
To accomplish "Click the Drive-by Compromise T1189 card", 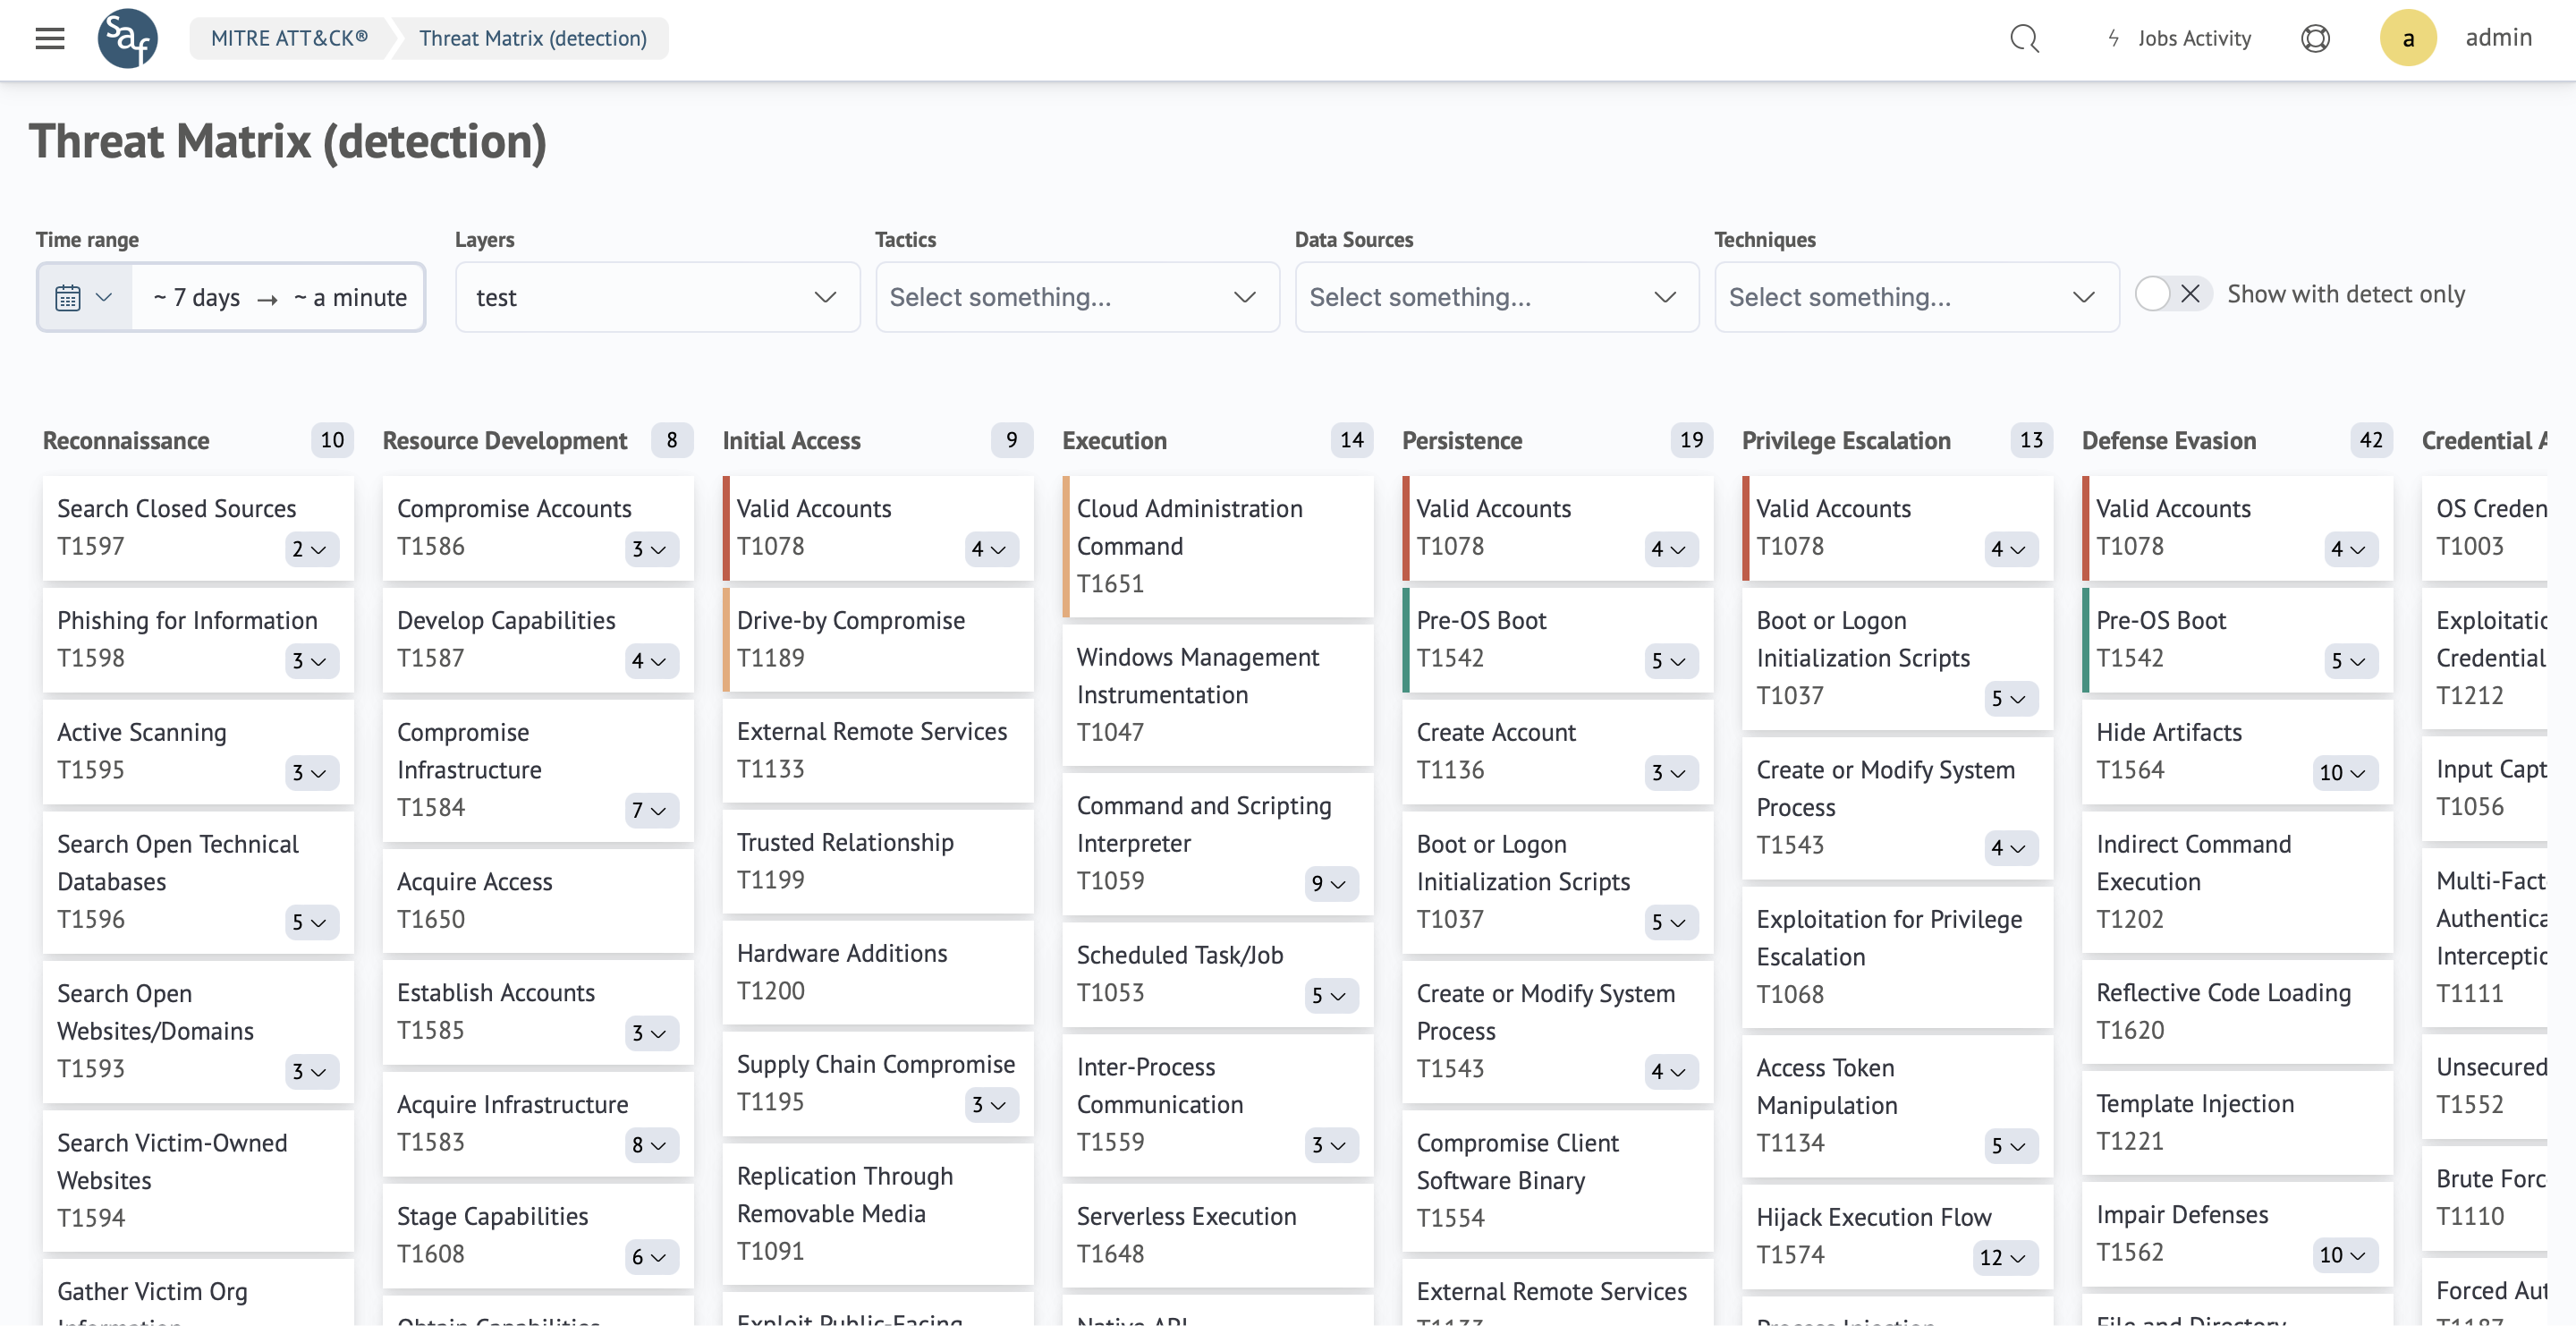I will pyautogui.click(x=877, y=639).
